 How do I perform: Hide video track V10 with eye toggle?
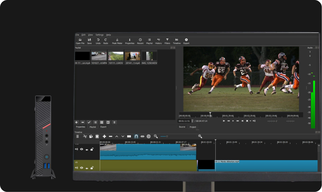pyautogui.click(x=82, y=149)
